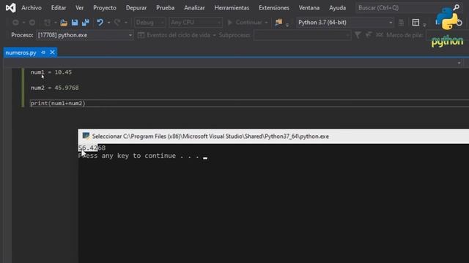The width and height of the screenshot is (469, 263).
Task: Open the Analizar menu
Action: coord(194,8)
